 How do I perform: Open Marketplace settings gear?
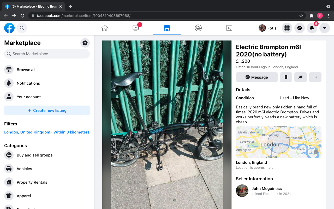pos(85,43)
